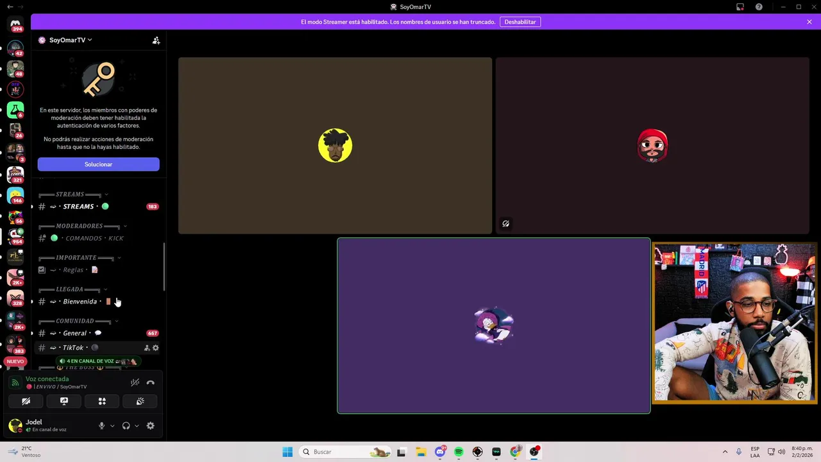Open voice connection signal details
821x462 pixels.
[15, 382]
